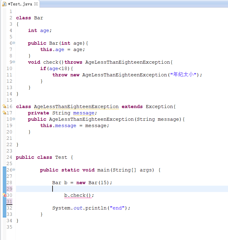Viewport: 228px width, 240px height.
Task: Click the 'private' keyword on line 17
Action: pyautogui.click(x=38, y=113)
